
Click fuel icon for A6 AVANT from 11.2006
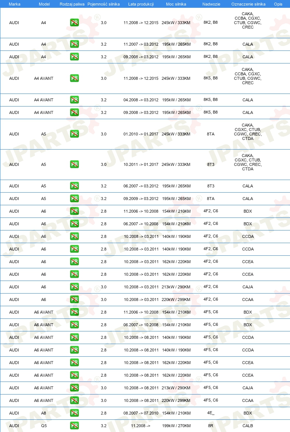[75, 312]
